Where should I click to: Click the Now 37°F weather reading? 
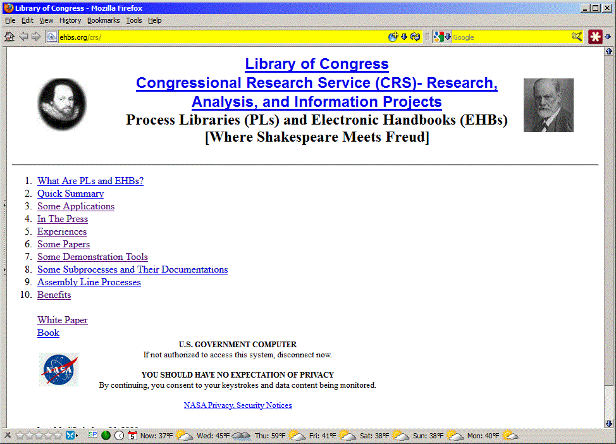(x=156, y=436)
